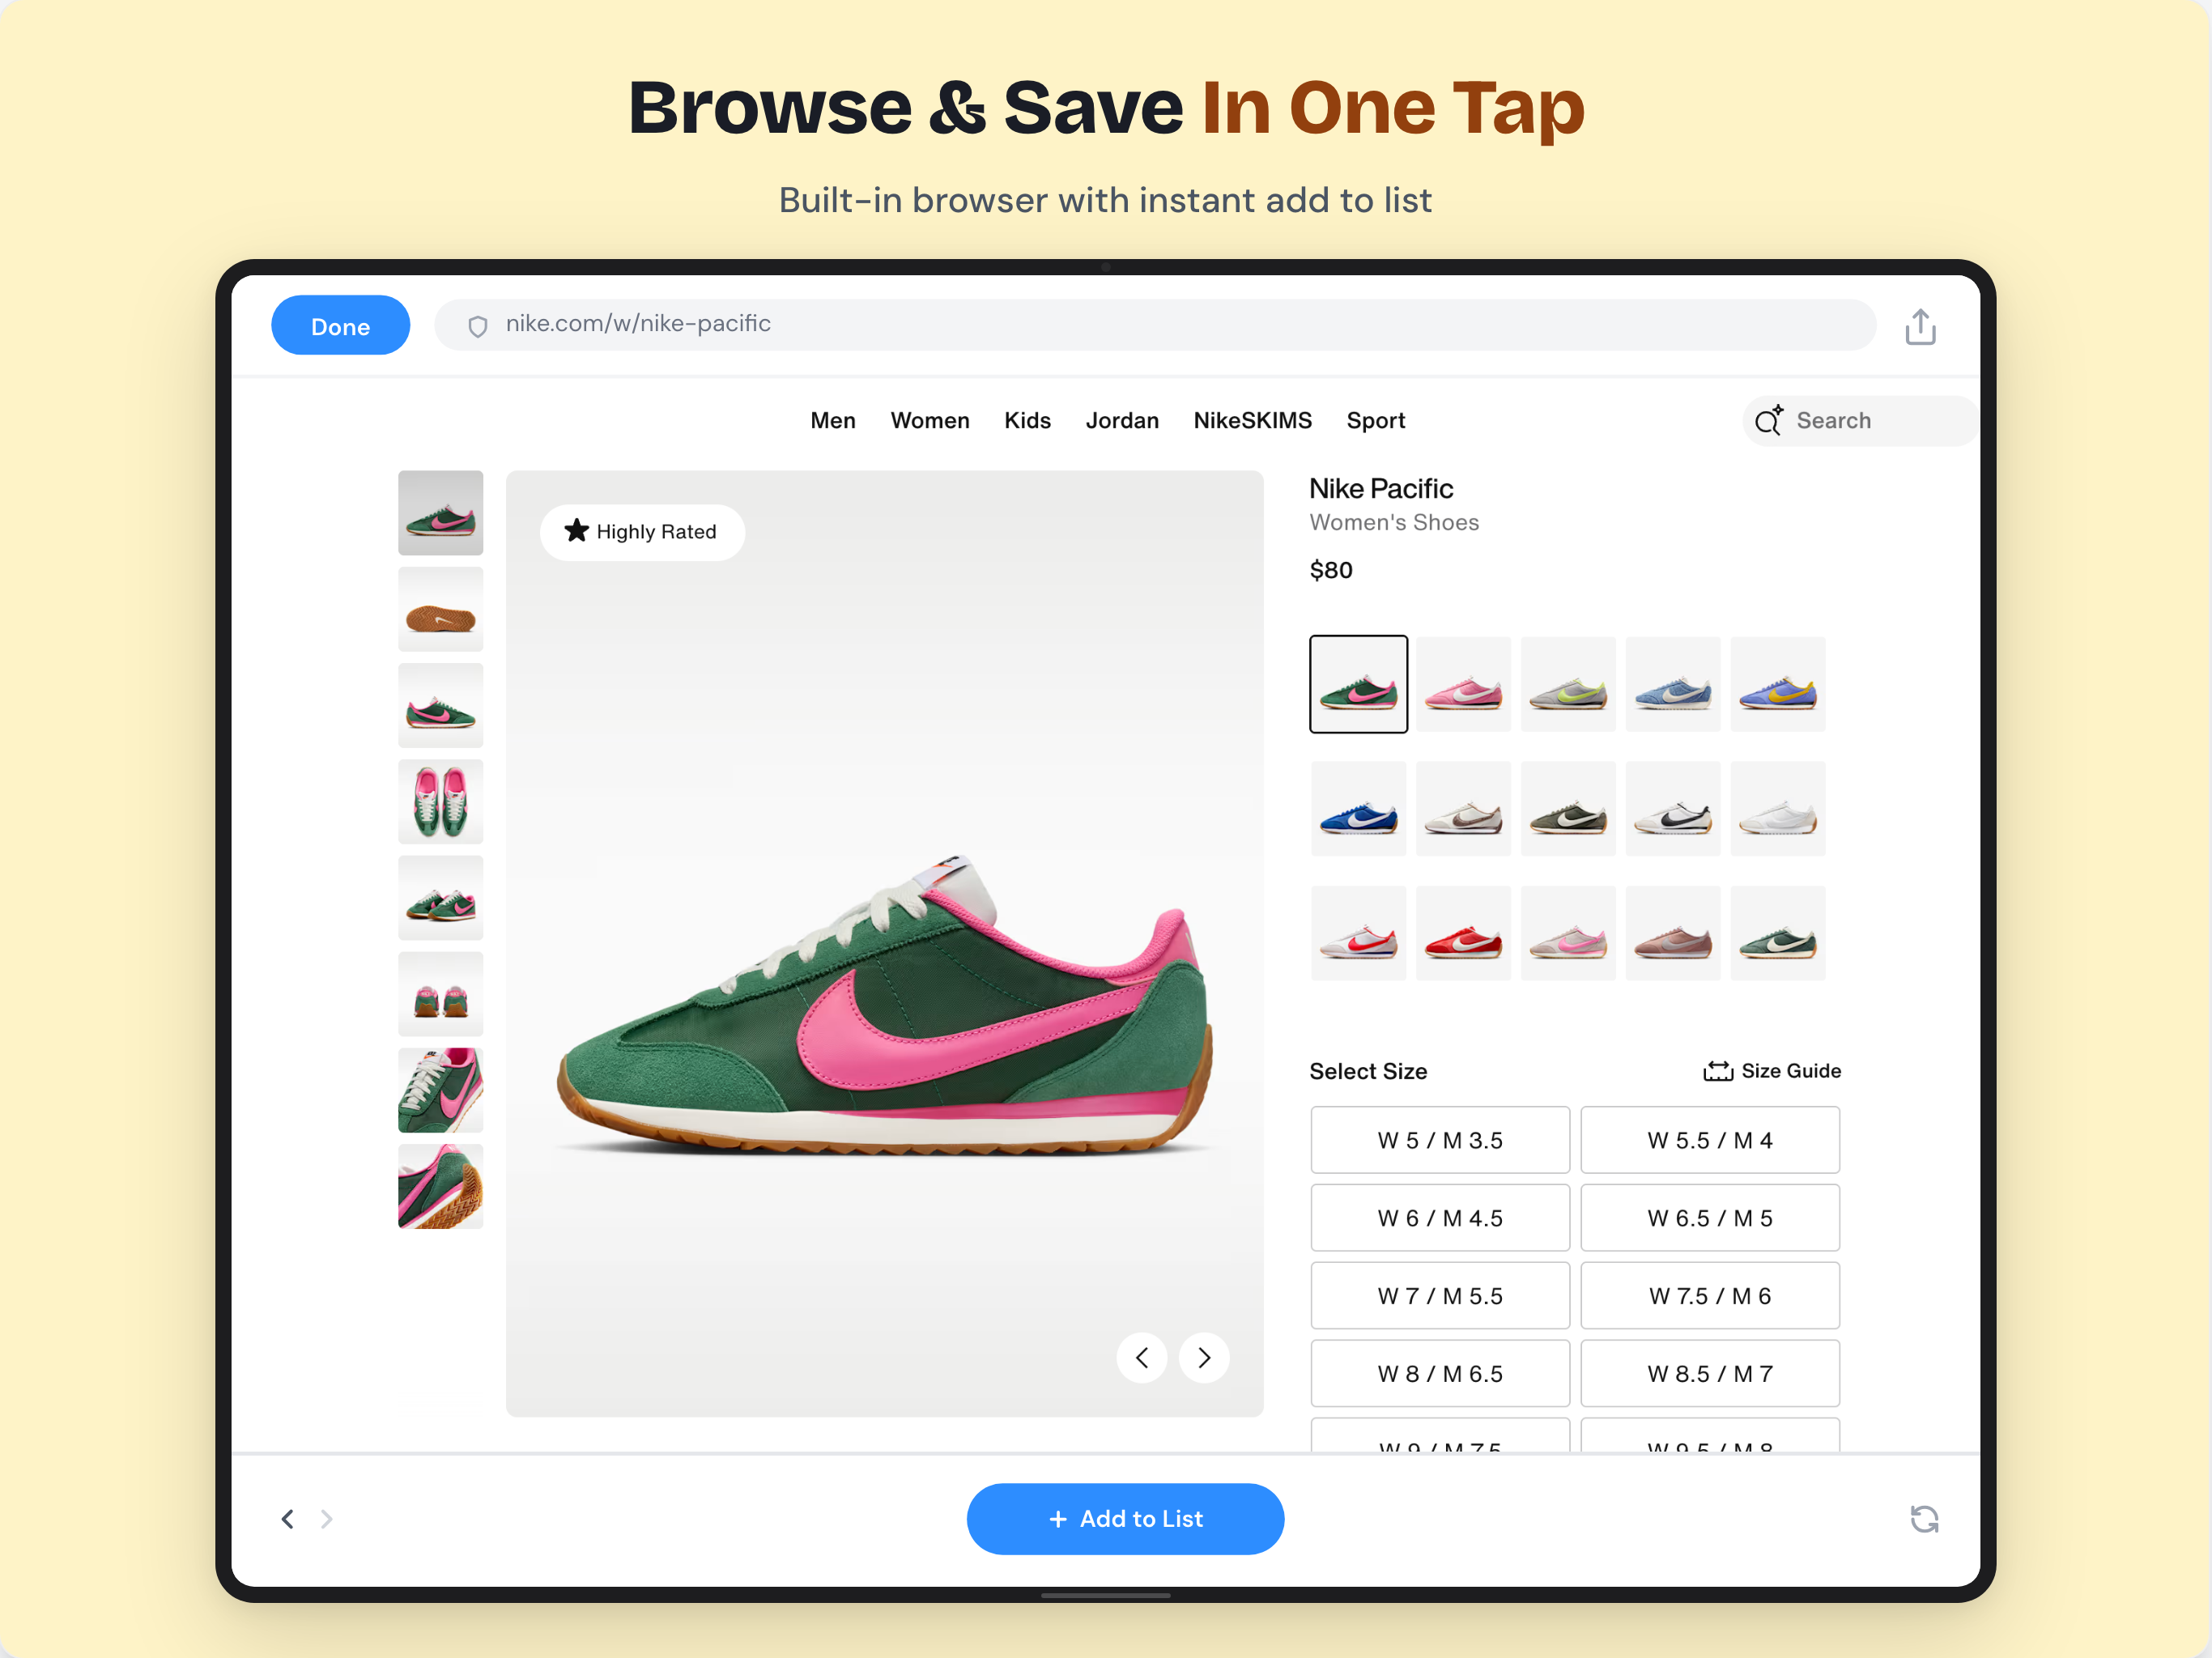Select size W 5 / M 3.5
This screenshot has height=1658, width=2212.
click(x=1440, y=1140)
